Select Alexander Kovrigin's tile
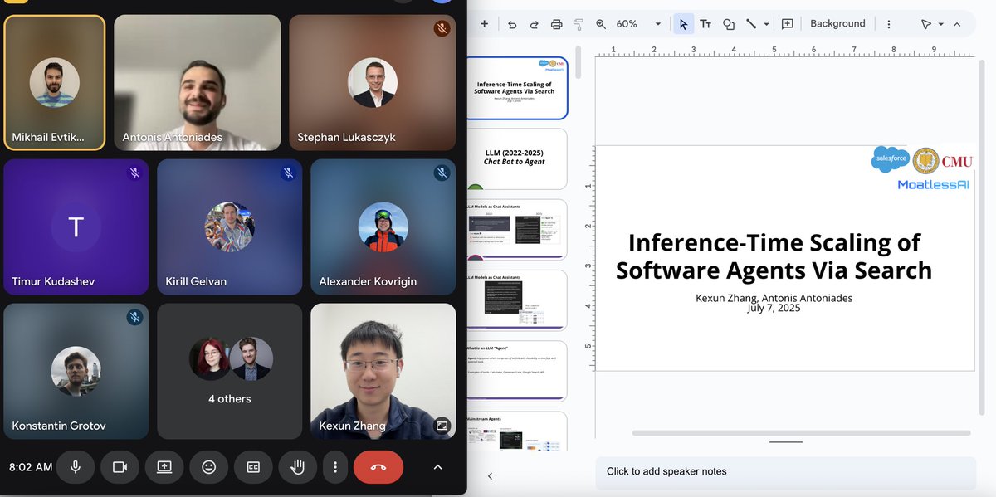Viewport: 996px width, 497px height. 383,227
